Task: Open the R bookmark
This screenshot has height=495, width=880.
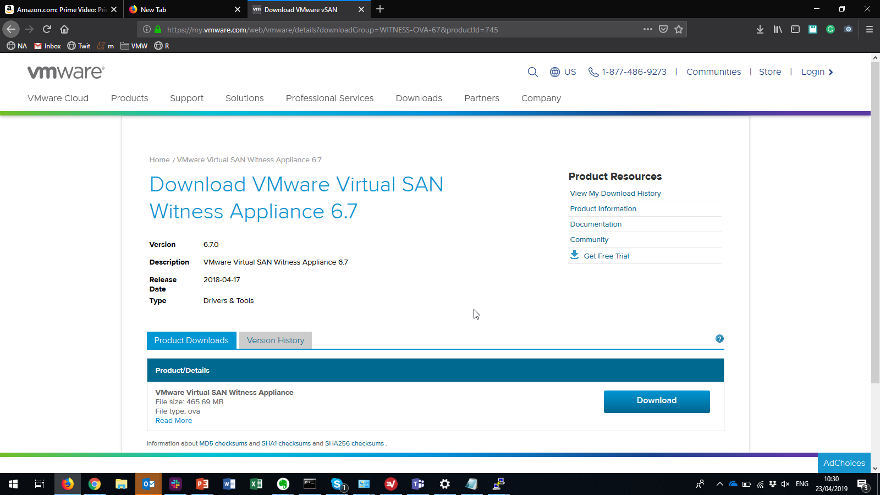Action: (162, 46)
